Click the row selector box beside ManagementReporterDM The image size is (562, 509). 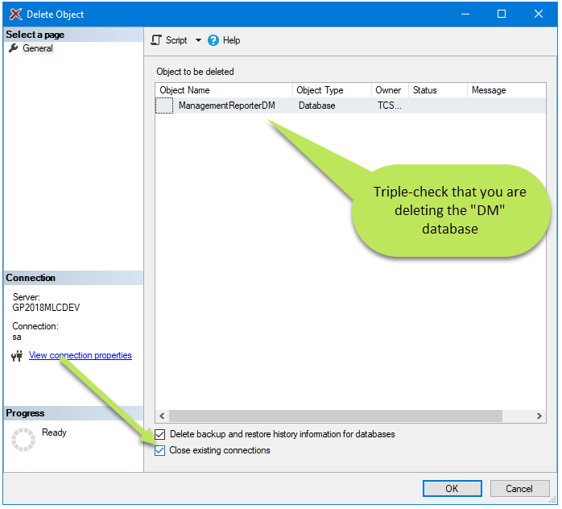click(164, 106)
